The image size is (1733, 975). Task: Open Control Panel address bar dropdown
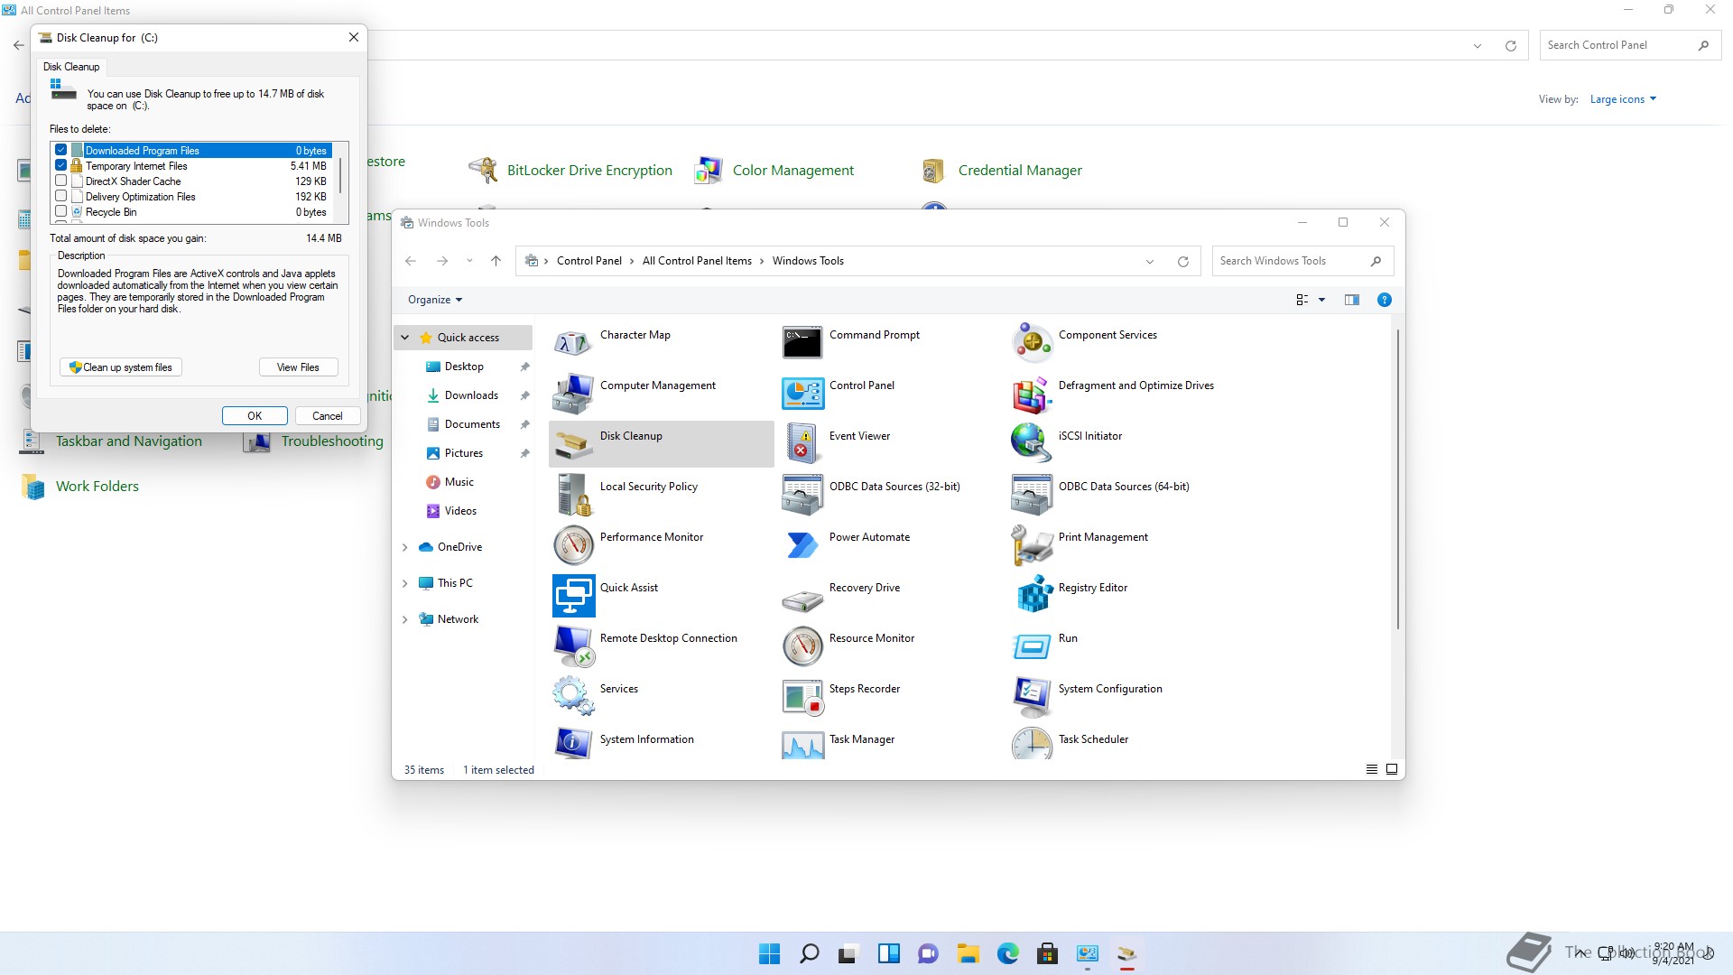[1478, 46]
